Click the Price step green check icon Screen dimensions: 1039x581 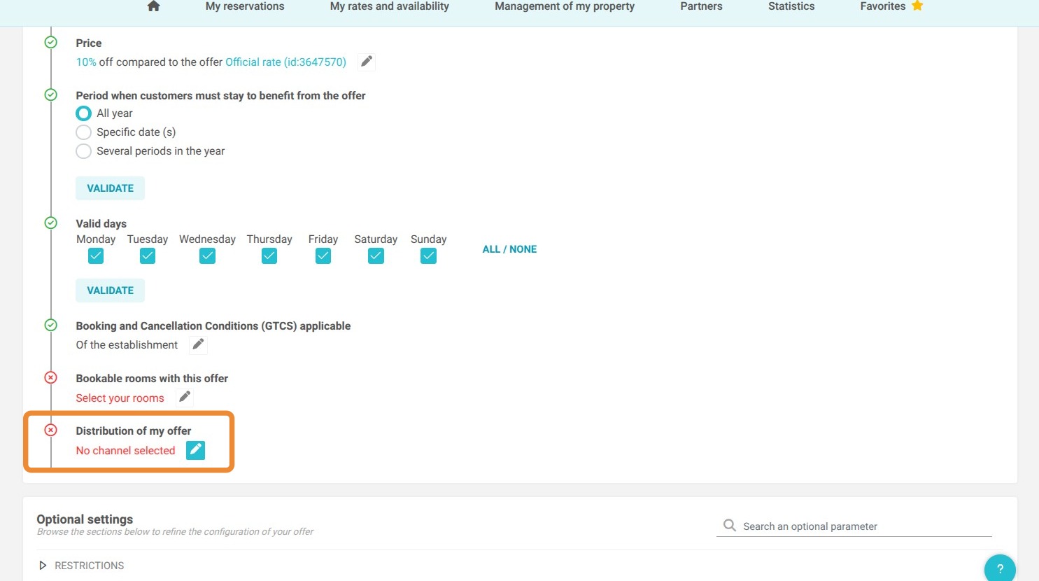[x=51, y=42]
